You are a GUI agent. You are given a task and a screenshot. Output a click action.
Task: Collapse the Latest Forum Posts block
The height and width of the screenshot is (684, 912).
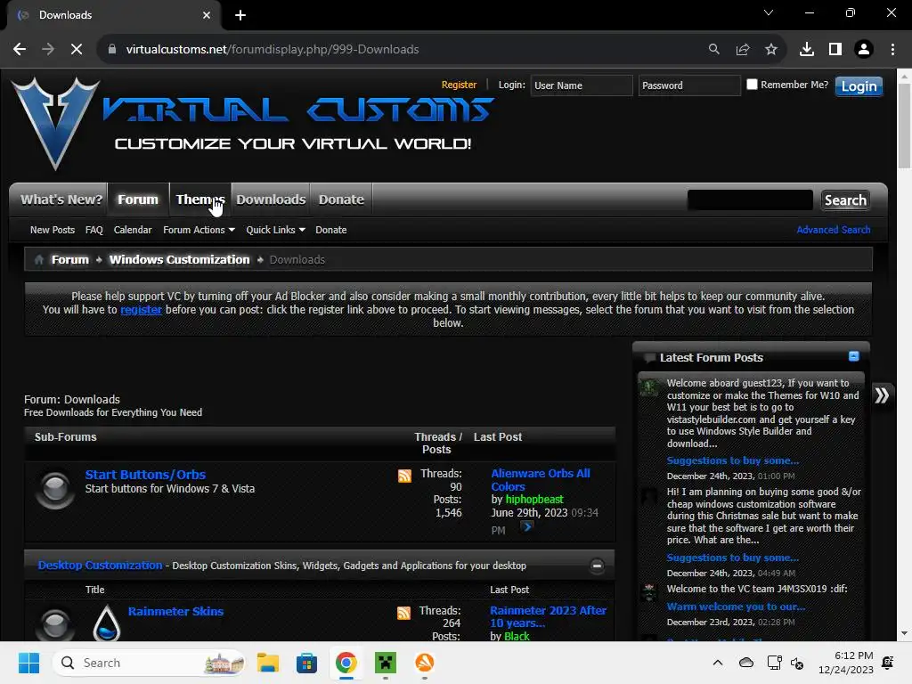(x=854, y=356)
